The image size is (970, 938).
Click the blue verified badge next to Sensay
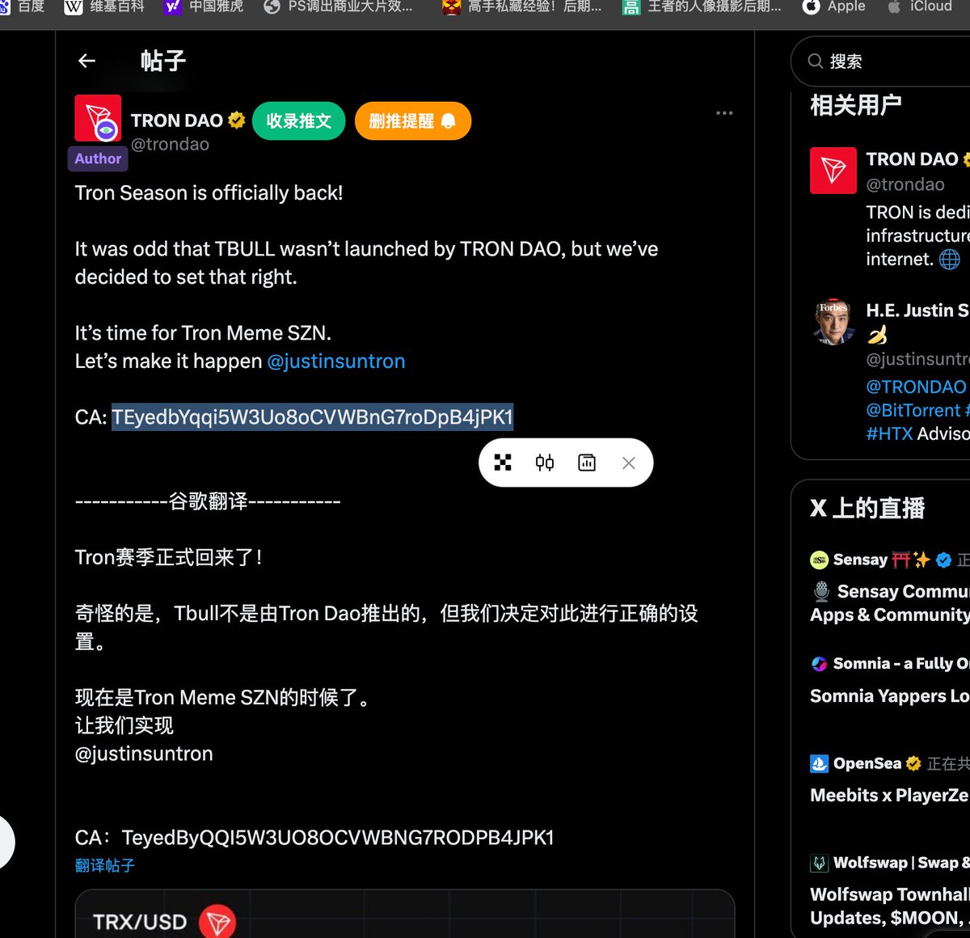click(943, 560)
